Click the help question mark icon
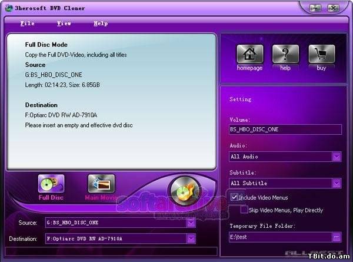Image resolution: width=353 pixels, height=262 pixels. (285, 54)
